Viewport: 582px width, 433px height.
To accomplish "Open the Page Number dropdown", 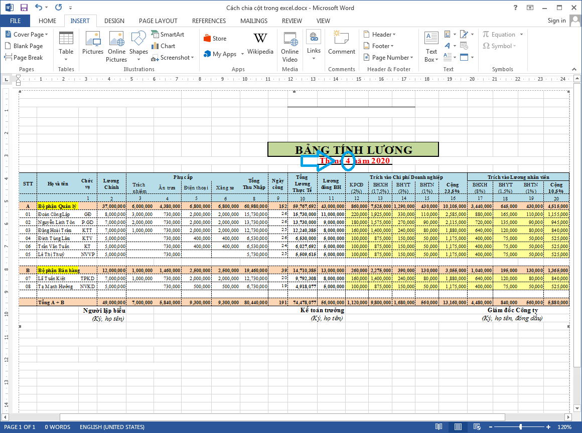I will coord(388,58).
